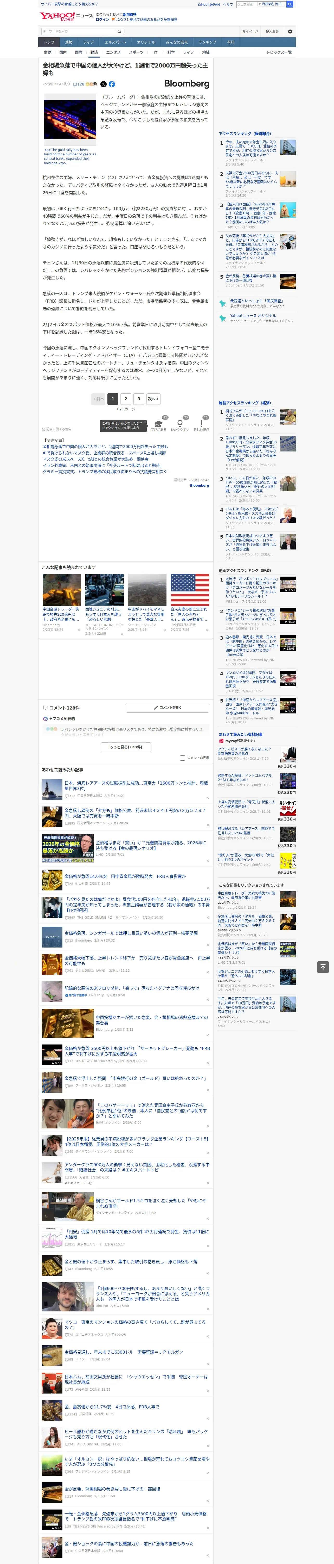Screen dimensions: 334x1564
Task: Open related link 金相場急落で中国の個人が大やけど
Action: pos(105,446)
